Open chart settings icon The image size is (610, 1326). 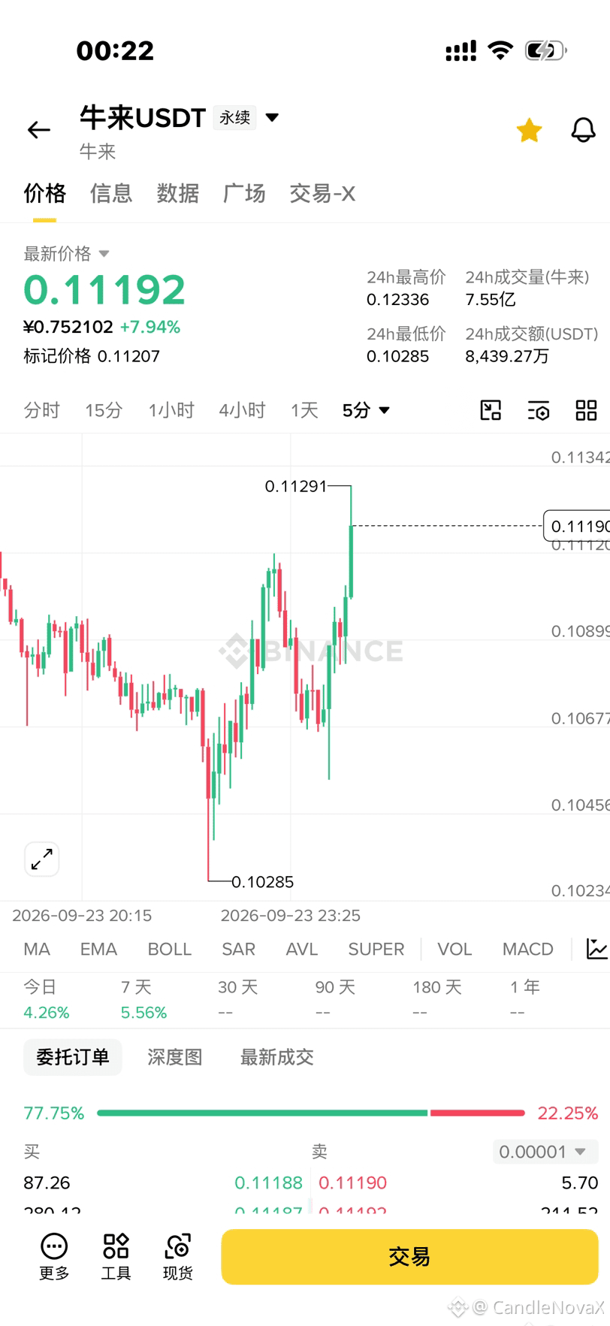click(539, 410)
